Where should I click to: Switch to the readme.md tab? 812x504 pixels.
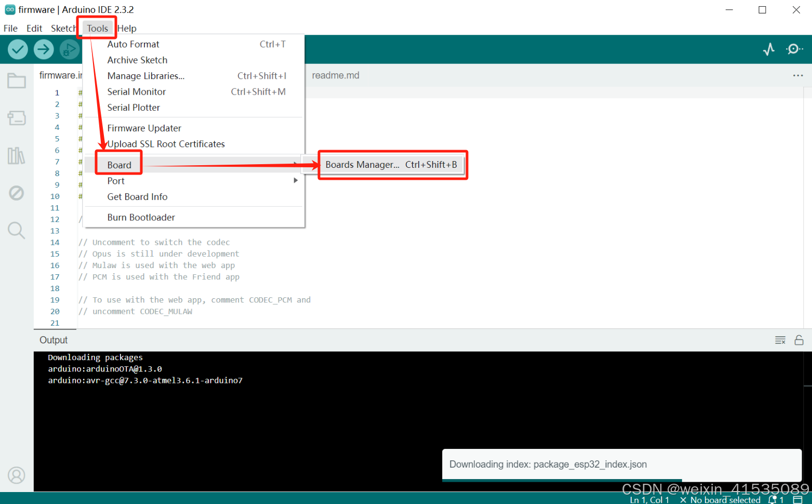pyautogui.click(x=336, y=75)
